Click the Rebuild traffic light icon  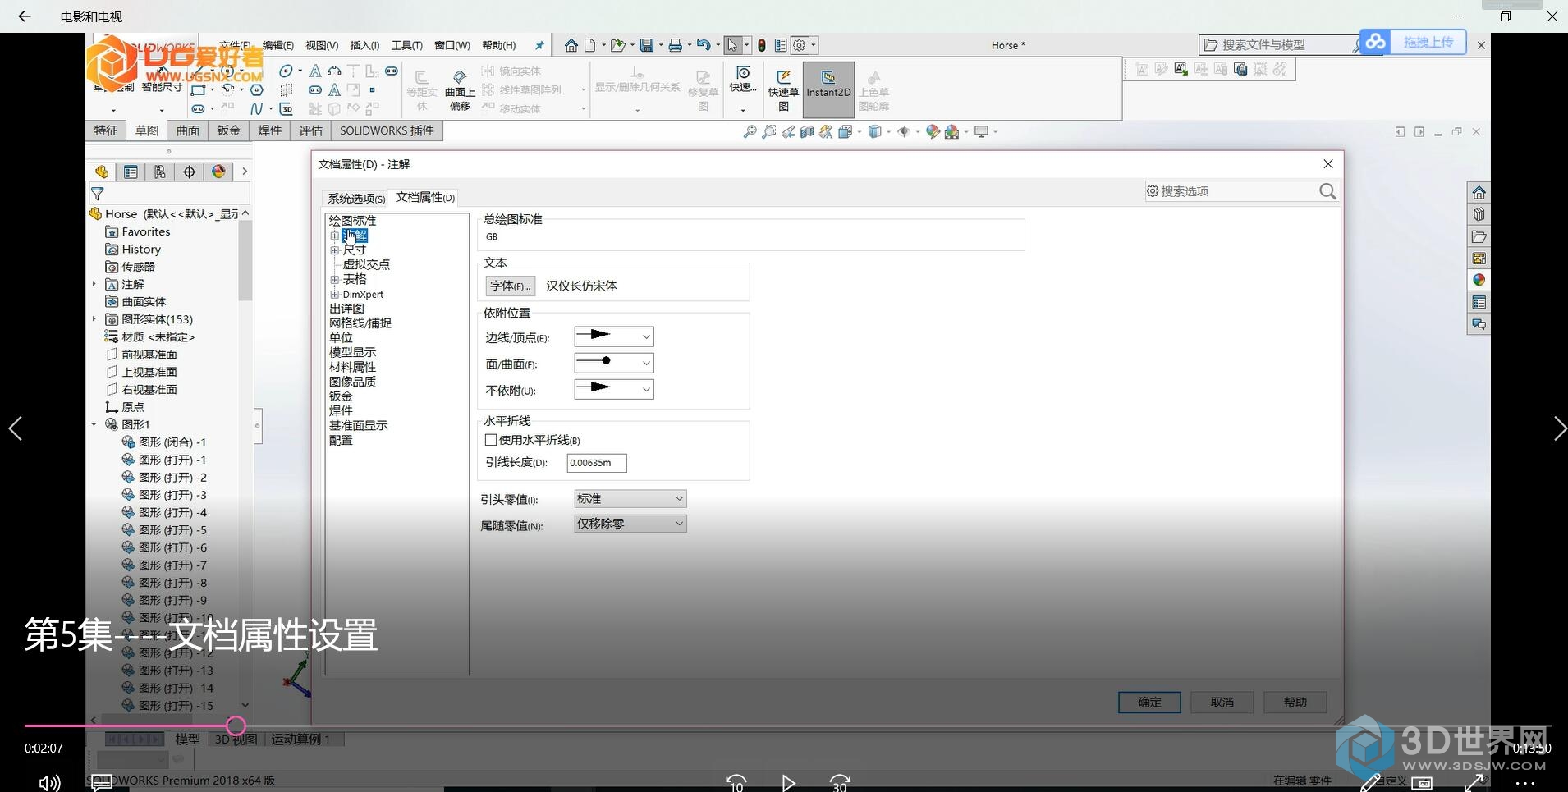[762, 45]
